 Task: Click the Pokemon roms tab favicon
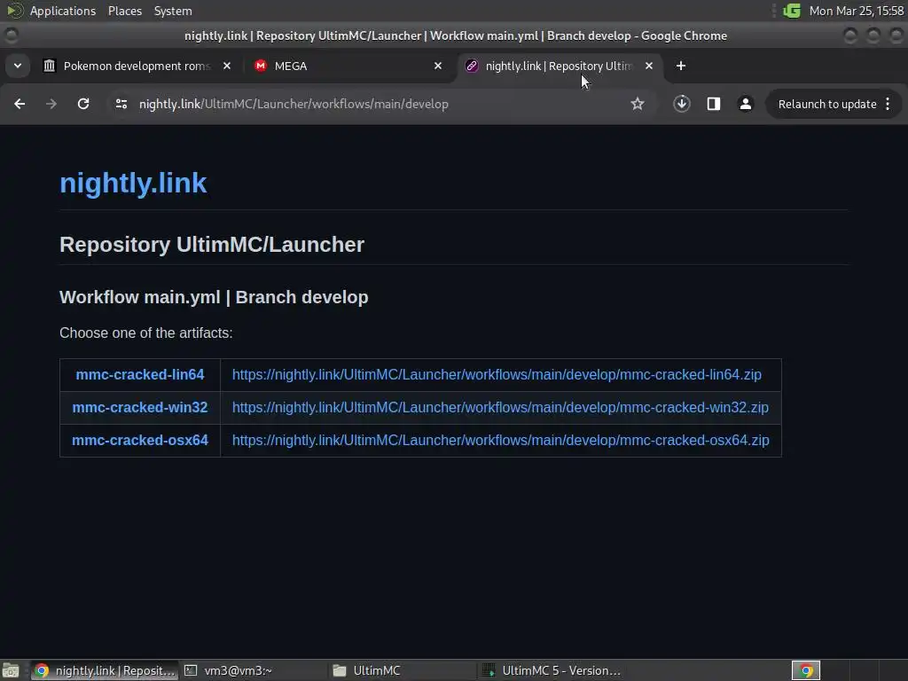point(50,66)
